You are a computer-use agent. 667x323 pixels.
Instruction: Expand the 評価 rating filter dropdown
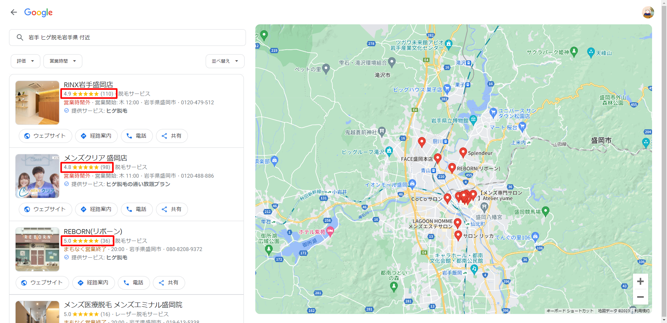pos(26,61)
